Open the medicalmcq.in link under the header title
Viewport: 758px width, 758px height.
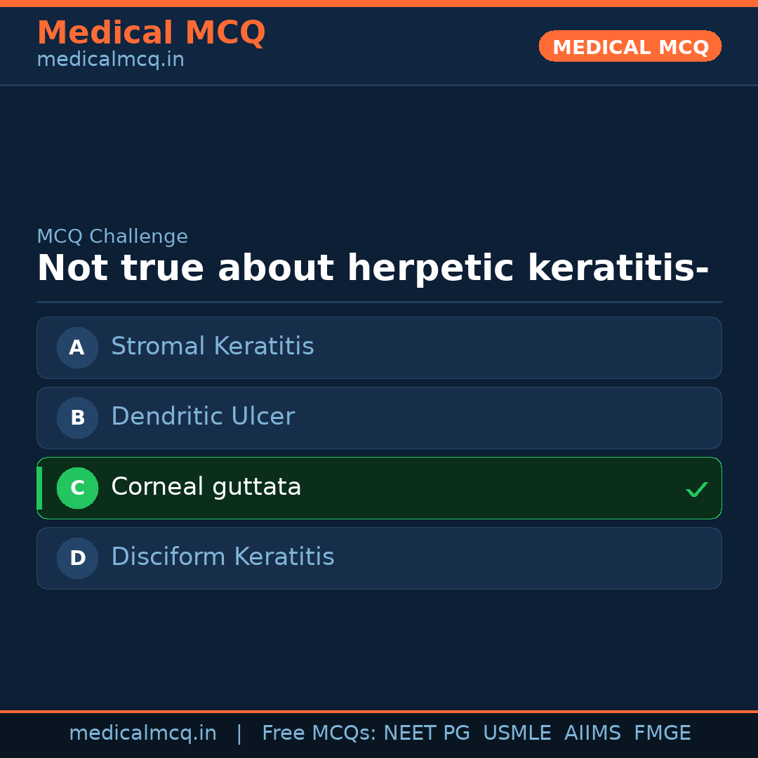click(x=110, y=60)
